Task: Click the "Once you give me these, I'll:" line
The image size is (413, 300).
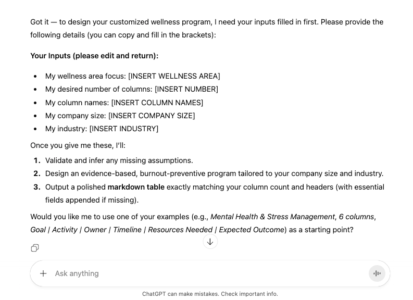Action: click(x=78, y=145)
